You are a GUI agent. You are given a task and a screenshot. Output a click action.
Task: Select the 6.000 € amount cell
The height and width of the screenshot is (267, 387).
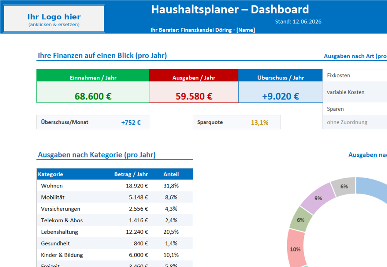pos(139,255)
